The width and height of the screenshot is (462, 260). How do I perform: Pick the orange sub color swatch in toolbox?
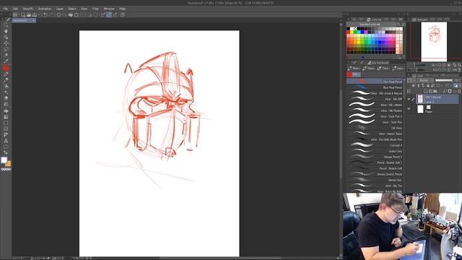9,164
